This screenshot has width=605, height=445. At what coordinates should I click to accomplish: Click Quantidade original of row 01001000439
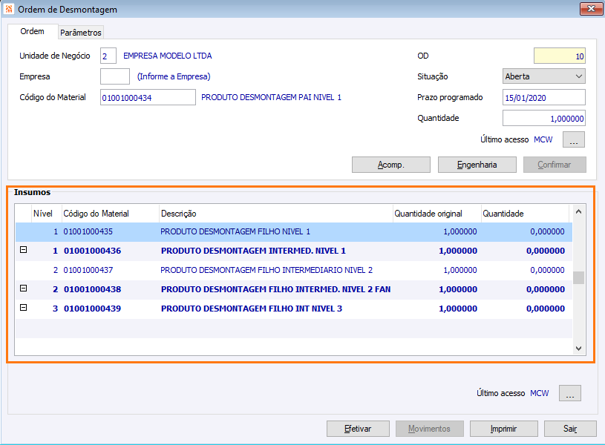(x=458, y=309)
